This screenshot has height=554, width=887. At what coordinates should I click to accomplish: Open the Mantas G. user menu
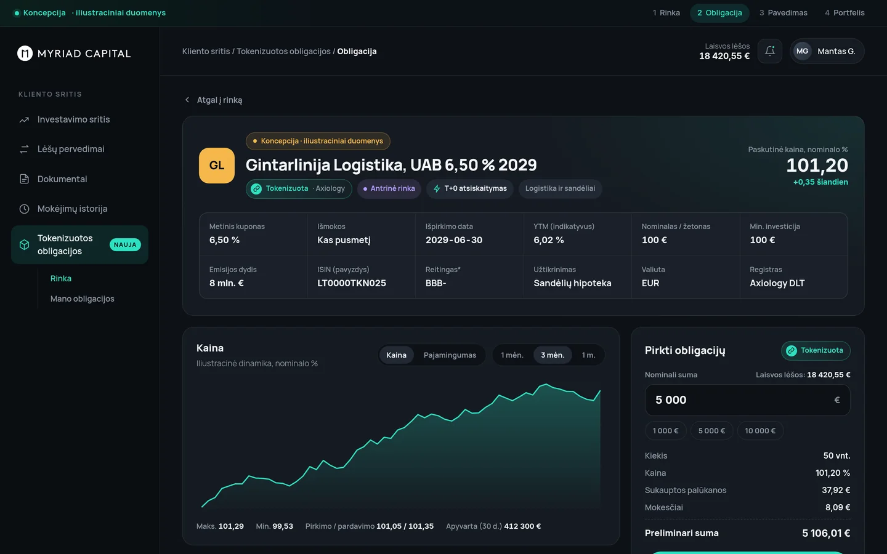pyautogui.click(x=827, y=51)
